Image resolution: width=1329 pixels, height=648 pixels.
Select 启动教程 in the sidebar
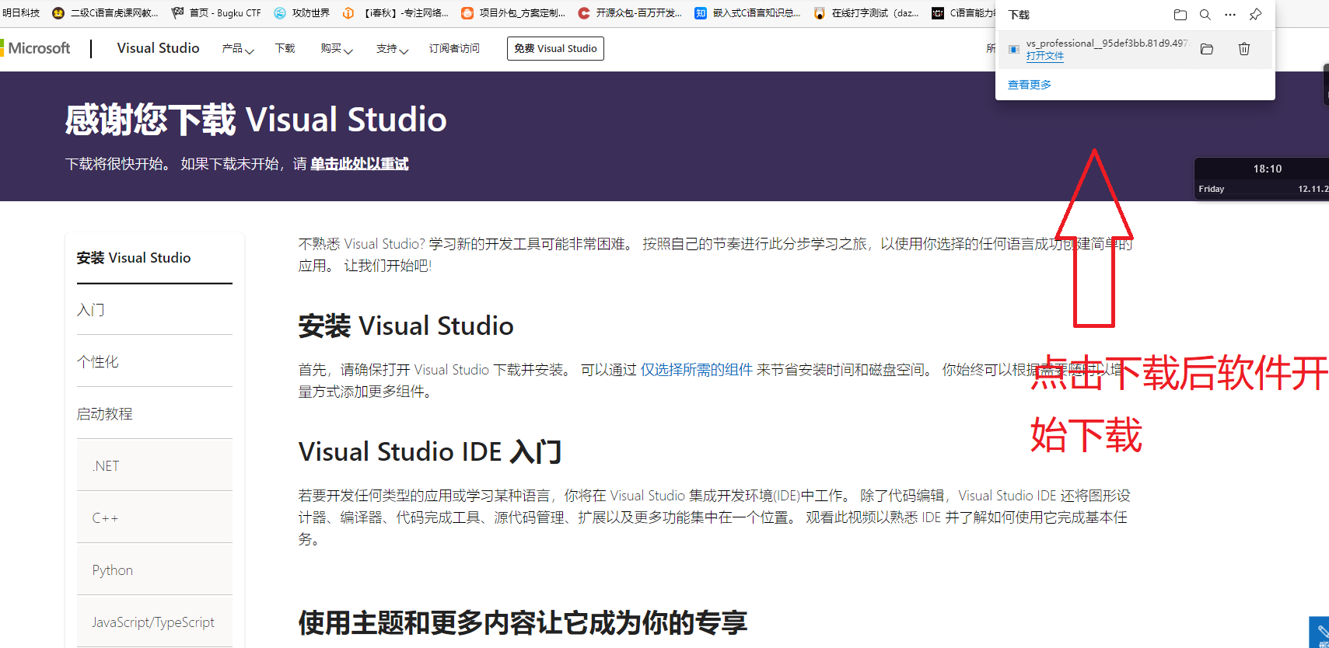[105, 413]
